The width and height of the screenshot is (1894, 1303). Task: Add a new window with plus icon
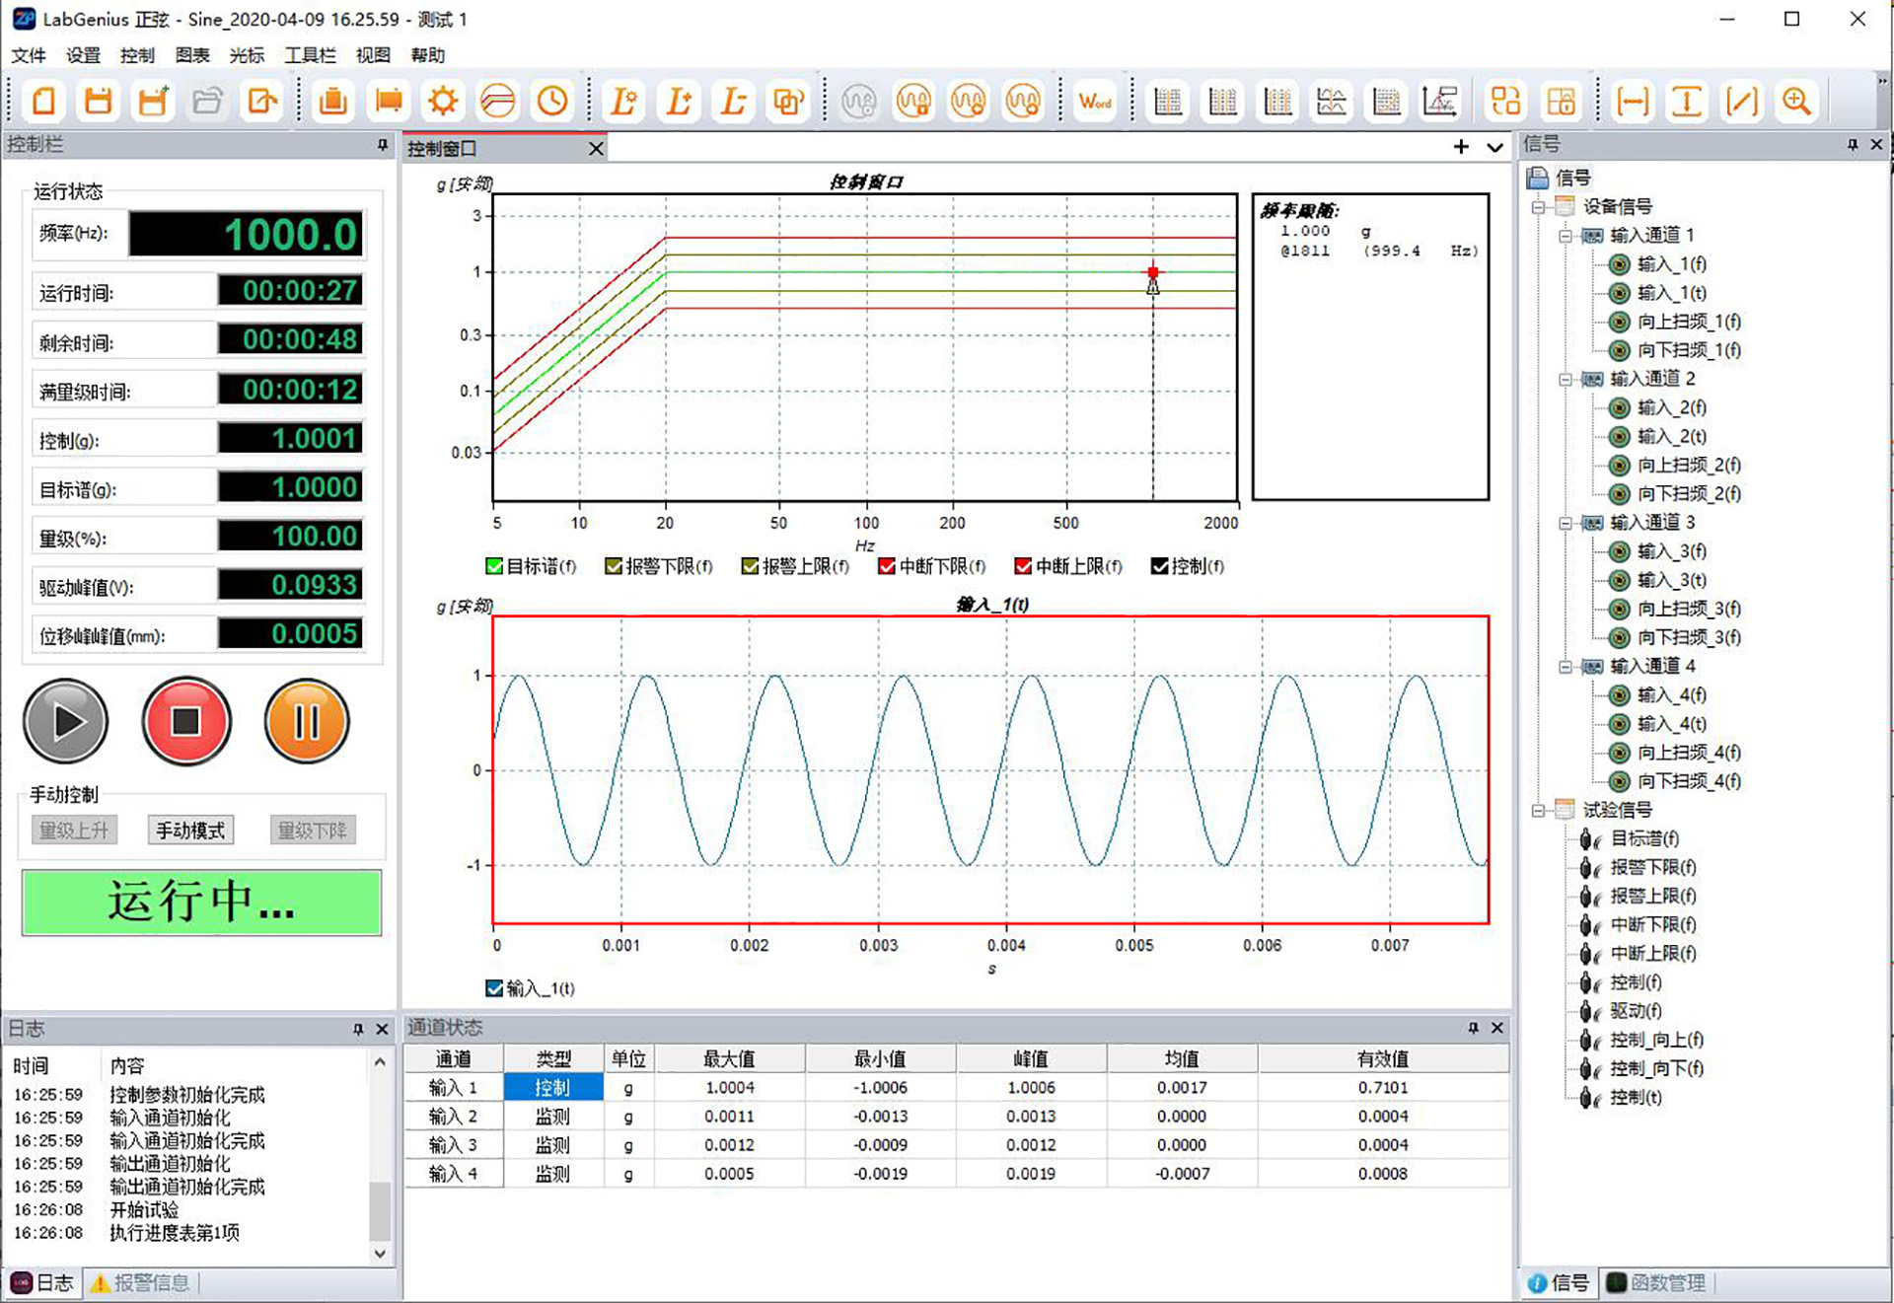pyautogui.click(x=1461, y=147)
